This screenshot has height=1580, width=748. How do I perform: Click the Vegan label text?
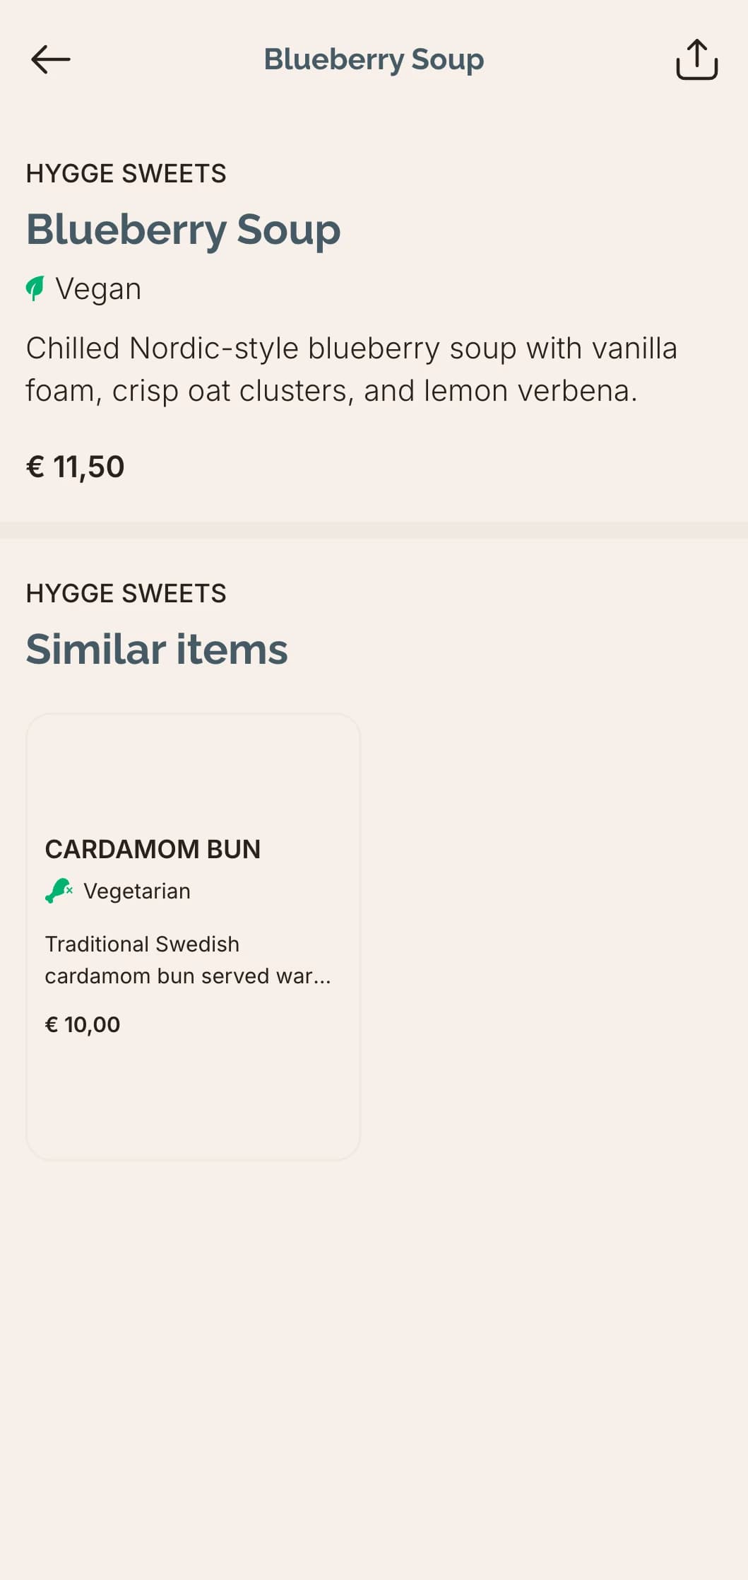coord(98,289)
